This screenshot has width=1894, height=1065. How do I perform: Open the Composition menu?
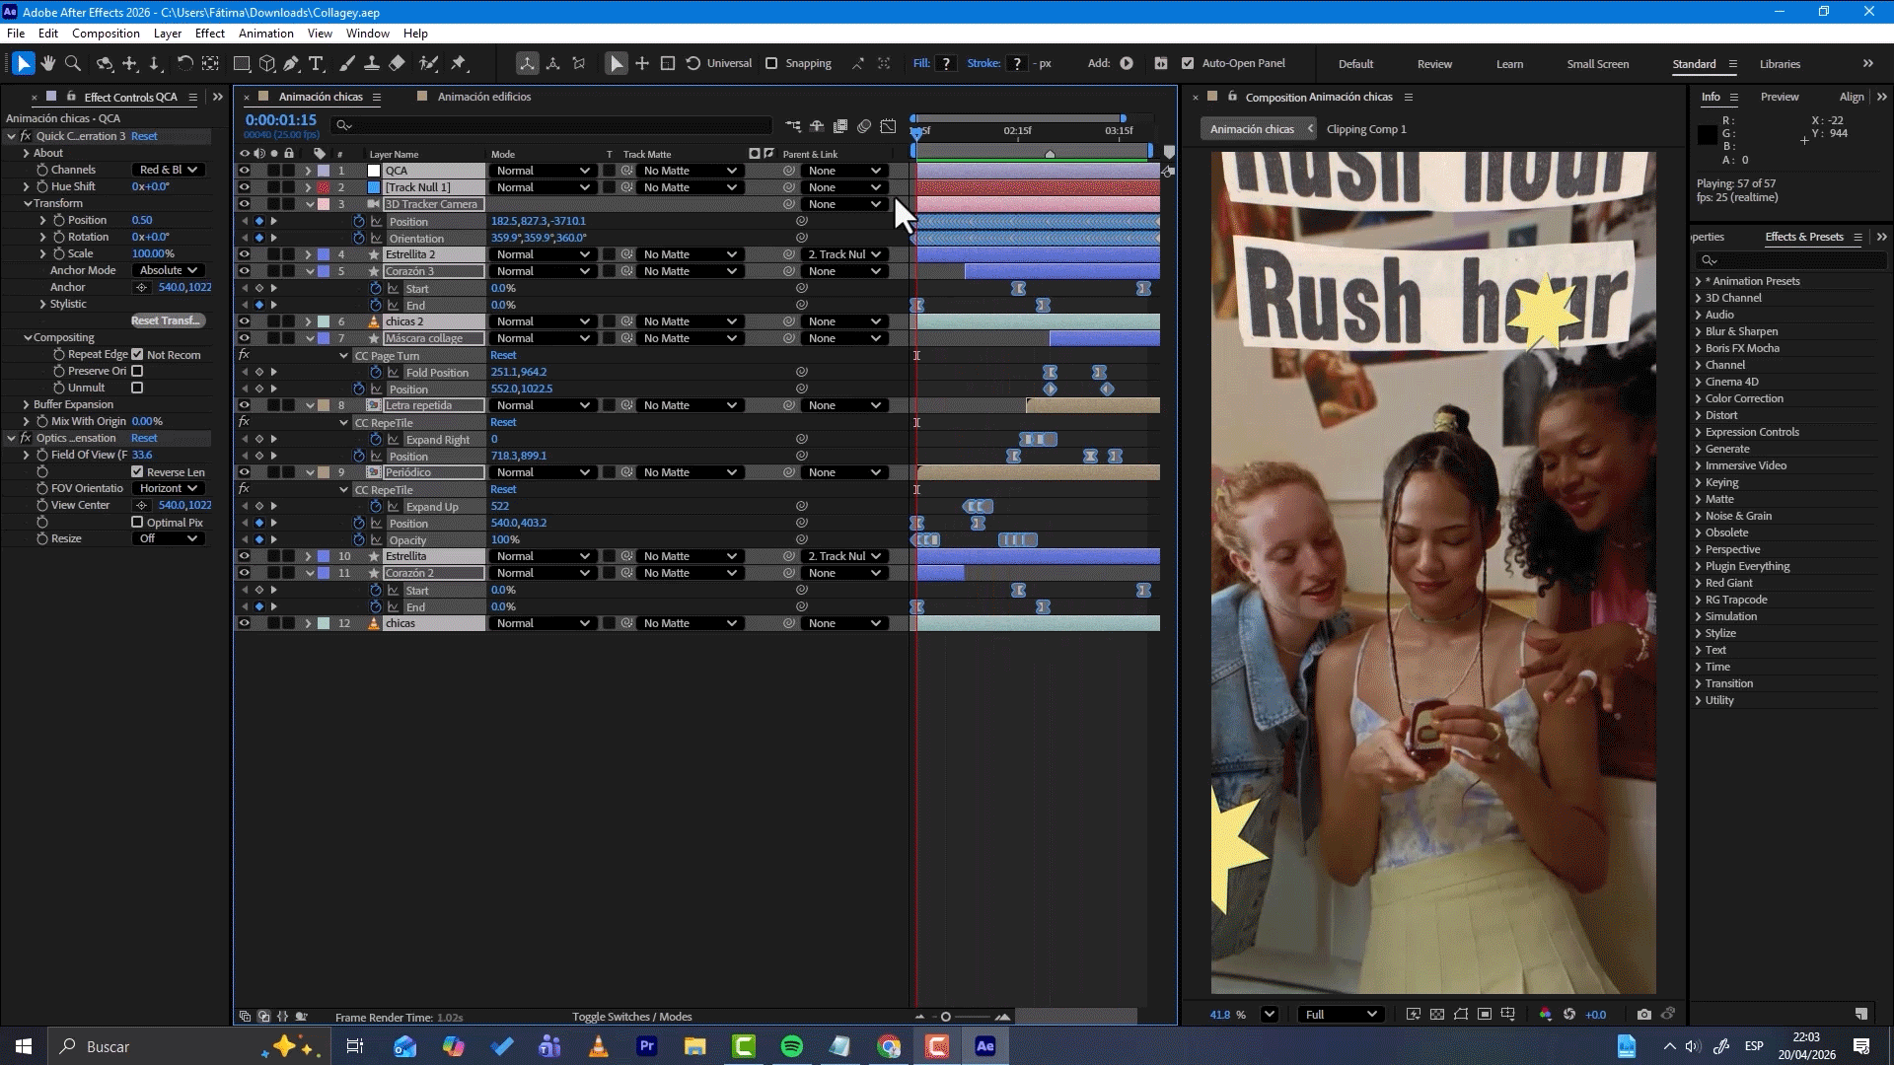pos(106,33)
